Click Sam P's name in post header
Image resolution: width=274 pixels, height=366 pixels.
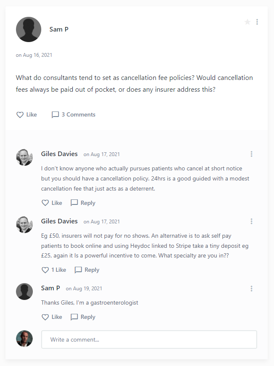click(x=59, y=29)
